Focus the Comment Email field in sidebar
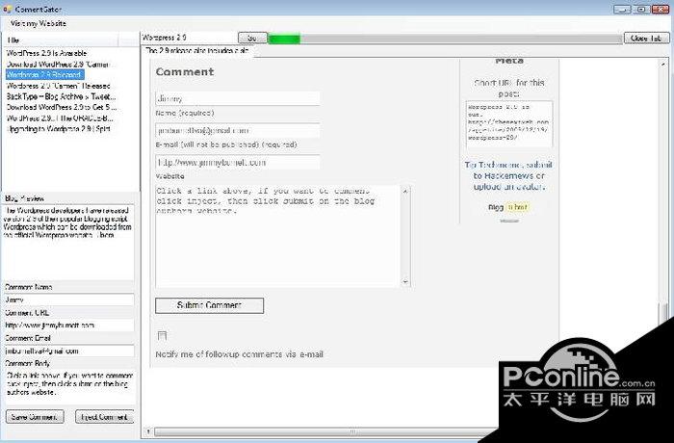 click(x=68, y=351)
